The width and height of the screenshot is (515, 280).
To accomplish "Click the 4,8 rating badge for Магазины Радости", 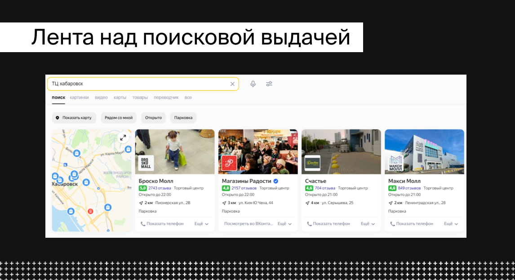I will (x=226, y=188).
